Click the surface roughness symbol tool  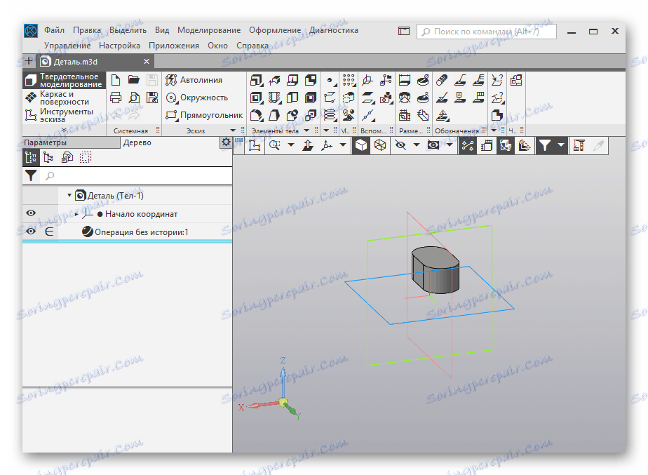tap(442, 98)
